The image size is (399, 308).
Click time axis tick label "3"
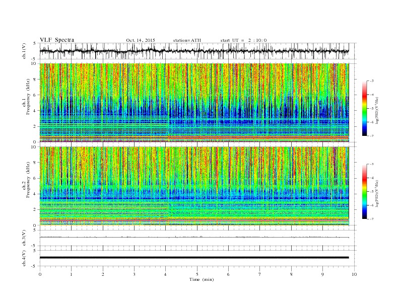pyautogui.click(x=134, y=274)
